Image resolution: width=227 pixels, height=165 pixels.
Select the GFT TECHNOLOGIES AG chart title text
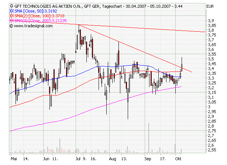click(99, 6)
